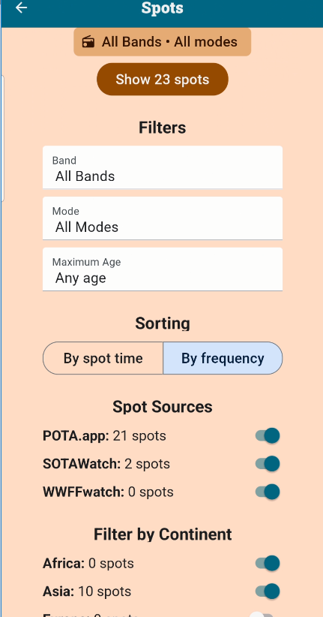This screenshot has width=323, height=617.
Task: Sort spots by spot time
Action: click(103, 358)
